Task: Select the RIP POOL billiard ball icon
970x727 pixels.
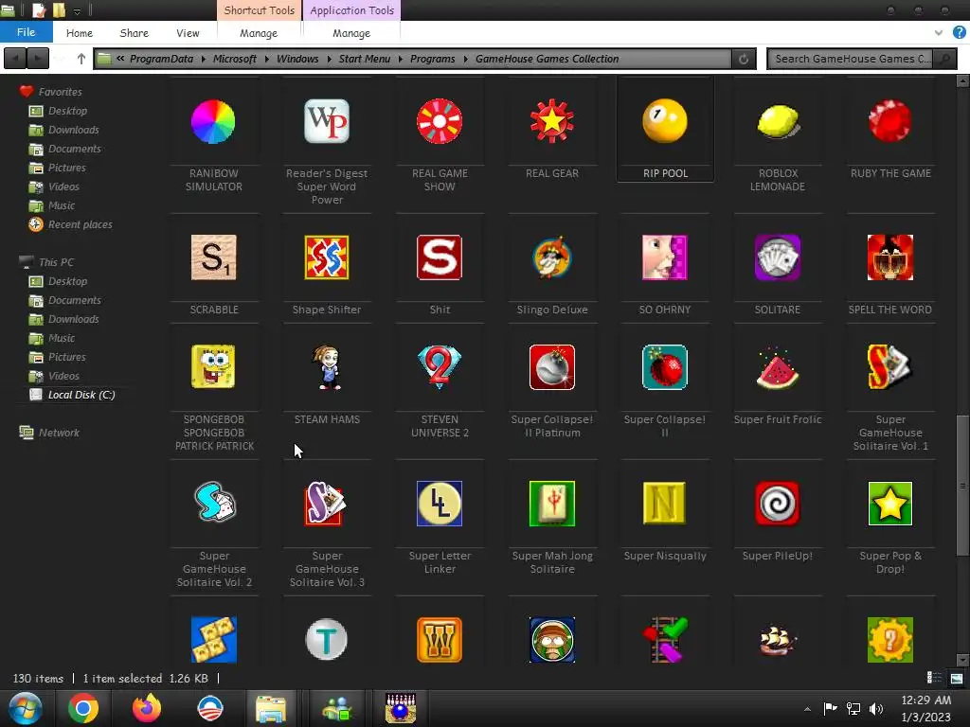Action: click(665, 121)
